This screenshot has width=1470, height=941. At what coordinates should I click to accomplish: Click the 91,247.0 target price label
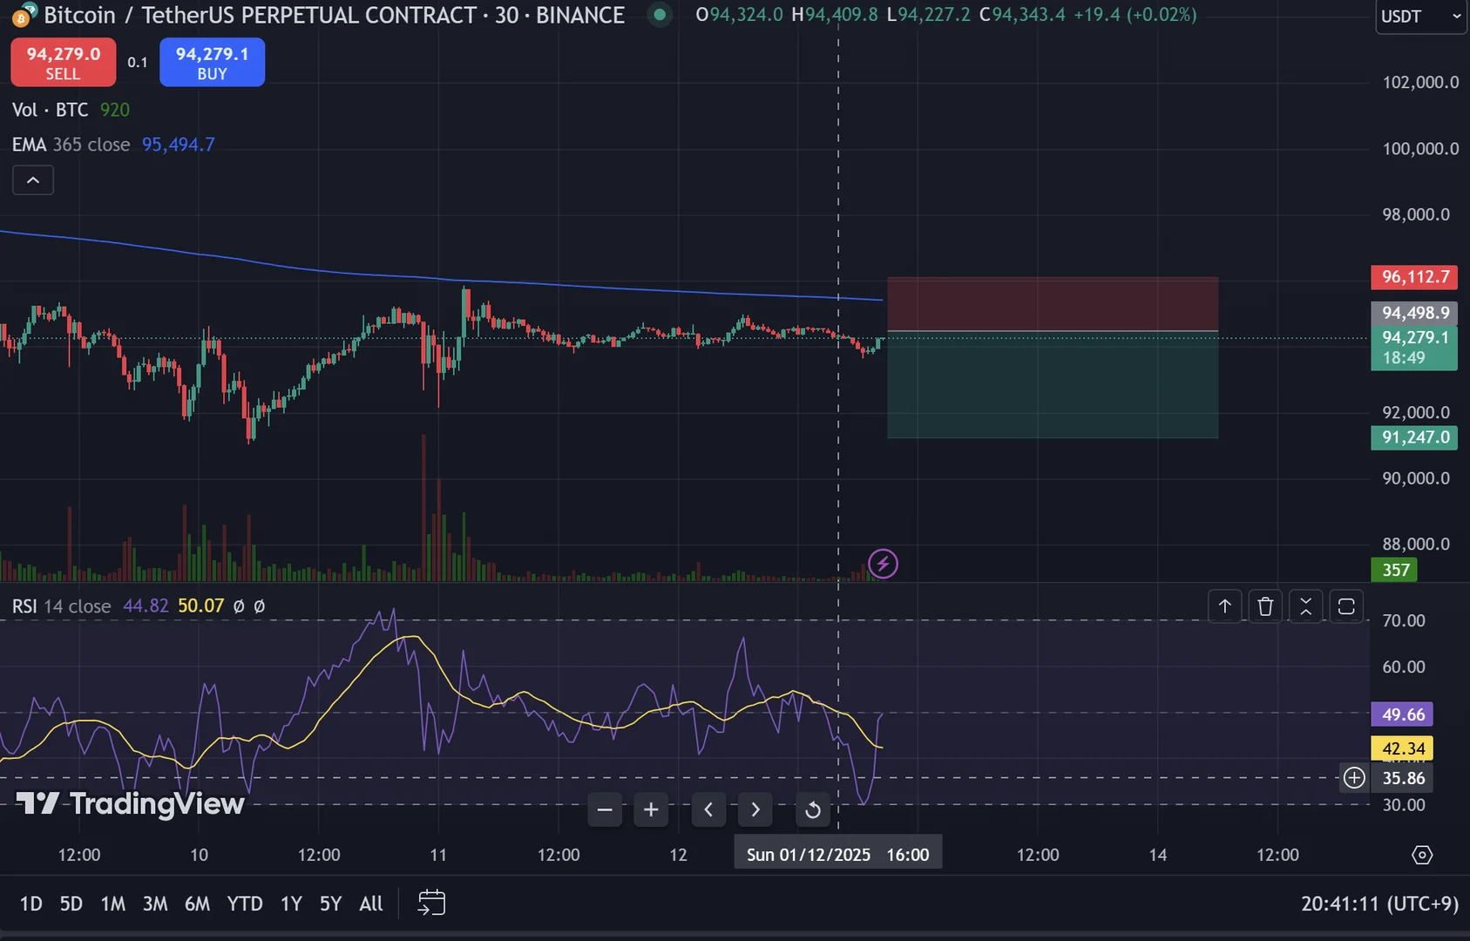click(x=1415, y=437)
